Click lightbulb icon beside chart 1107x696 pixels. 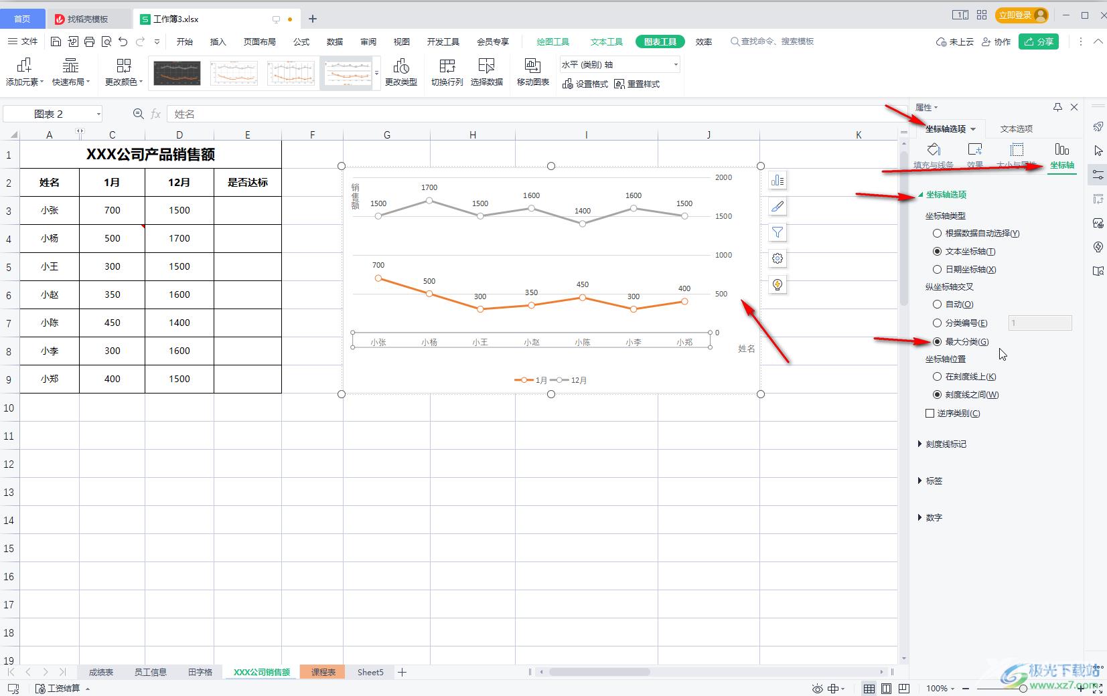tap(778, 284)
